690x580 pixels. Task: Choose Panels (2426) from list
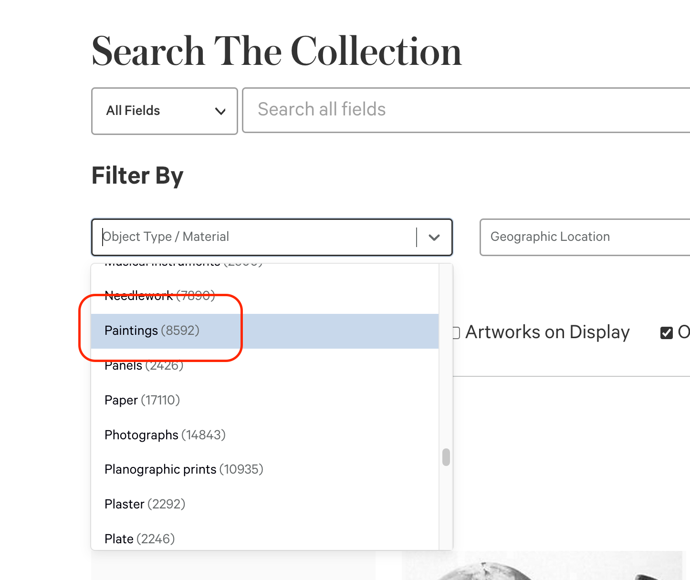pos(265,366)
